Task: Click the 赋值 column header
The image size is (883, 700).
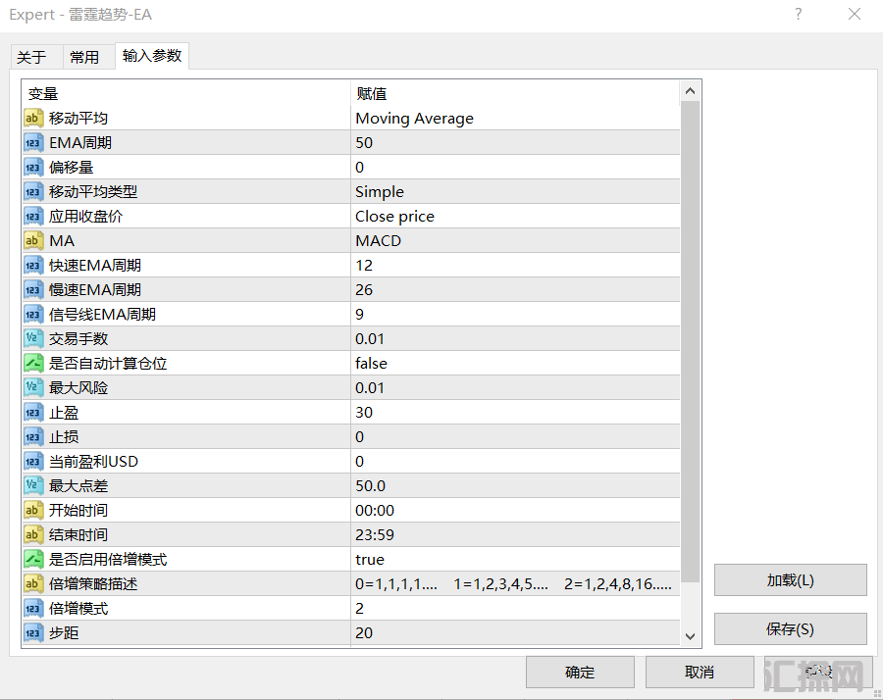Action: (515, 93)
